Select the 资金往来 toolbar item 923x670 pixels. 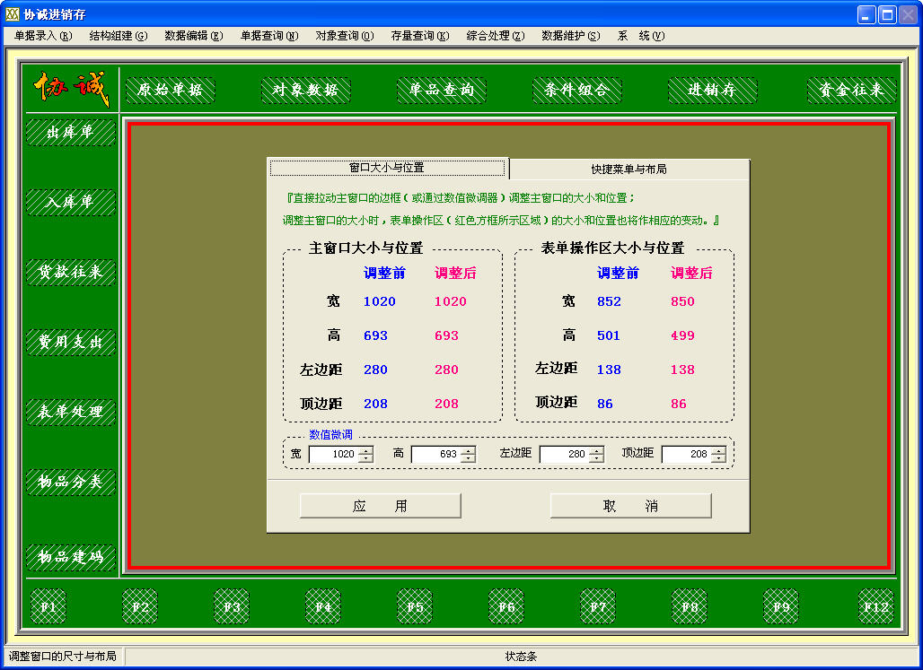pyautogui.click(x=848, y=90)
